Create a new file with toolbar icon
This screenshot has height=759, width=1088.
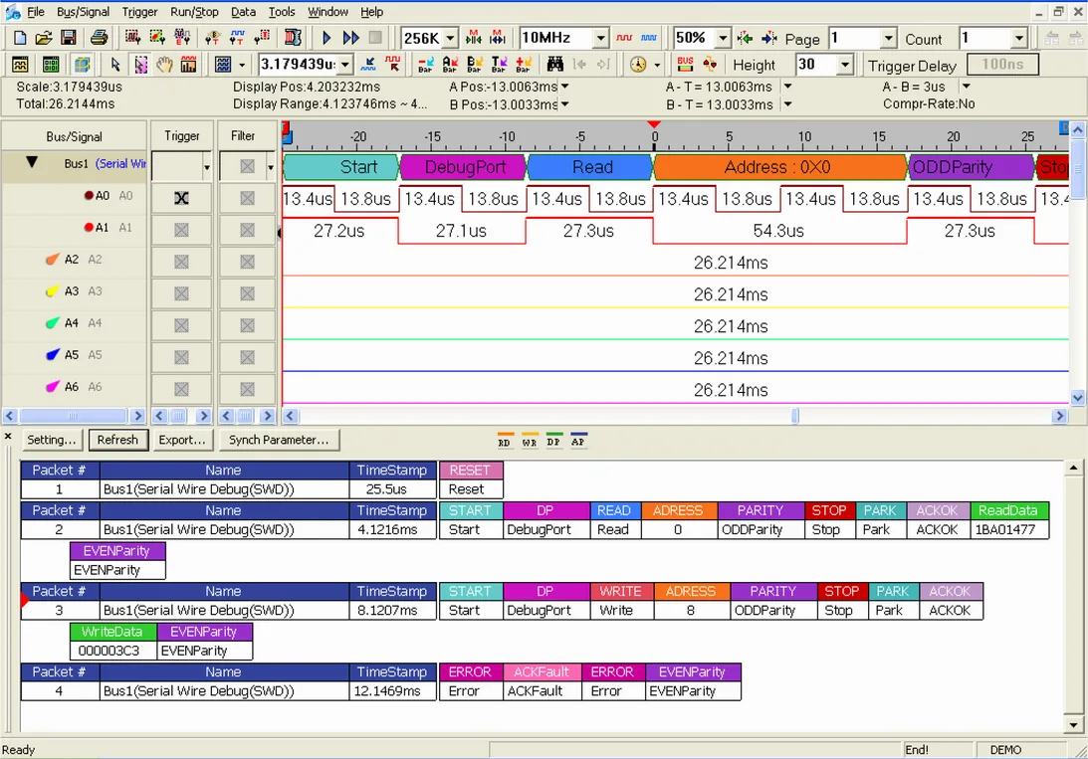coord(20,38)
